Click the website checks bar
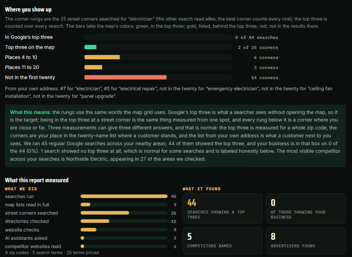Screen dimensions: 352x257 [88, 230]
